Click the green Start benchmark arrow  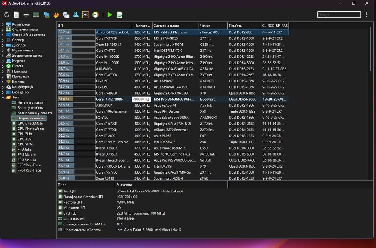(109, 15)
